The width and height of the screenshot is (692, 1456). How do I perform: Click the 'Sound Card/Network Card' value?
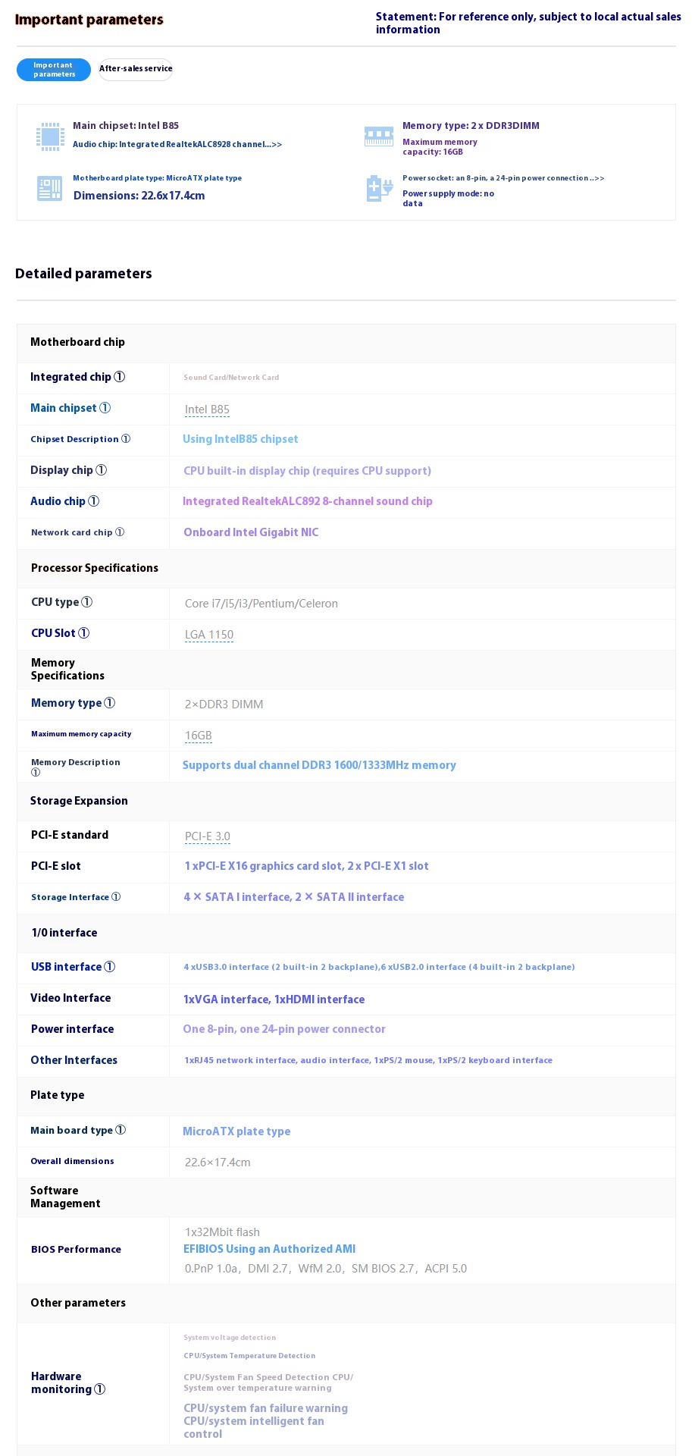231,378
